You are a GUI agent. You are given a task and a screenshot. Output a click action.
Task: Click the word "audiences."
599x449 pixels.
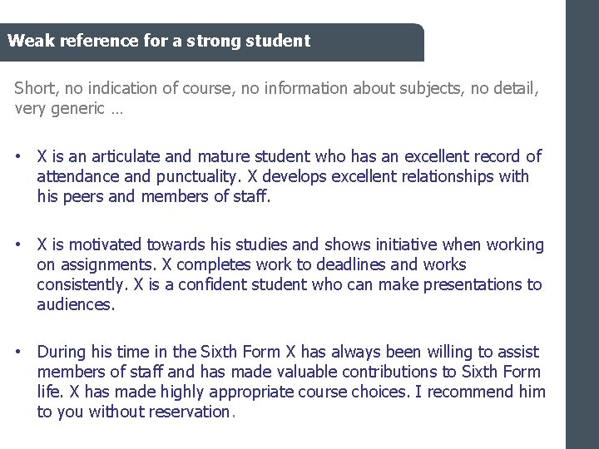tap(76, 304)
